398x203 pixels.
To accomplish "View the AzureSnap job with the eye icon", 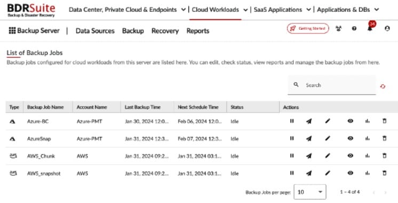I will (x=351, y=139).
